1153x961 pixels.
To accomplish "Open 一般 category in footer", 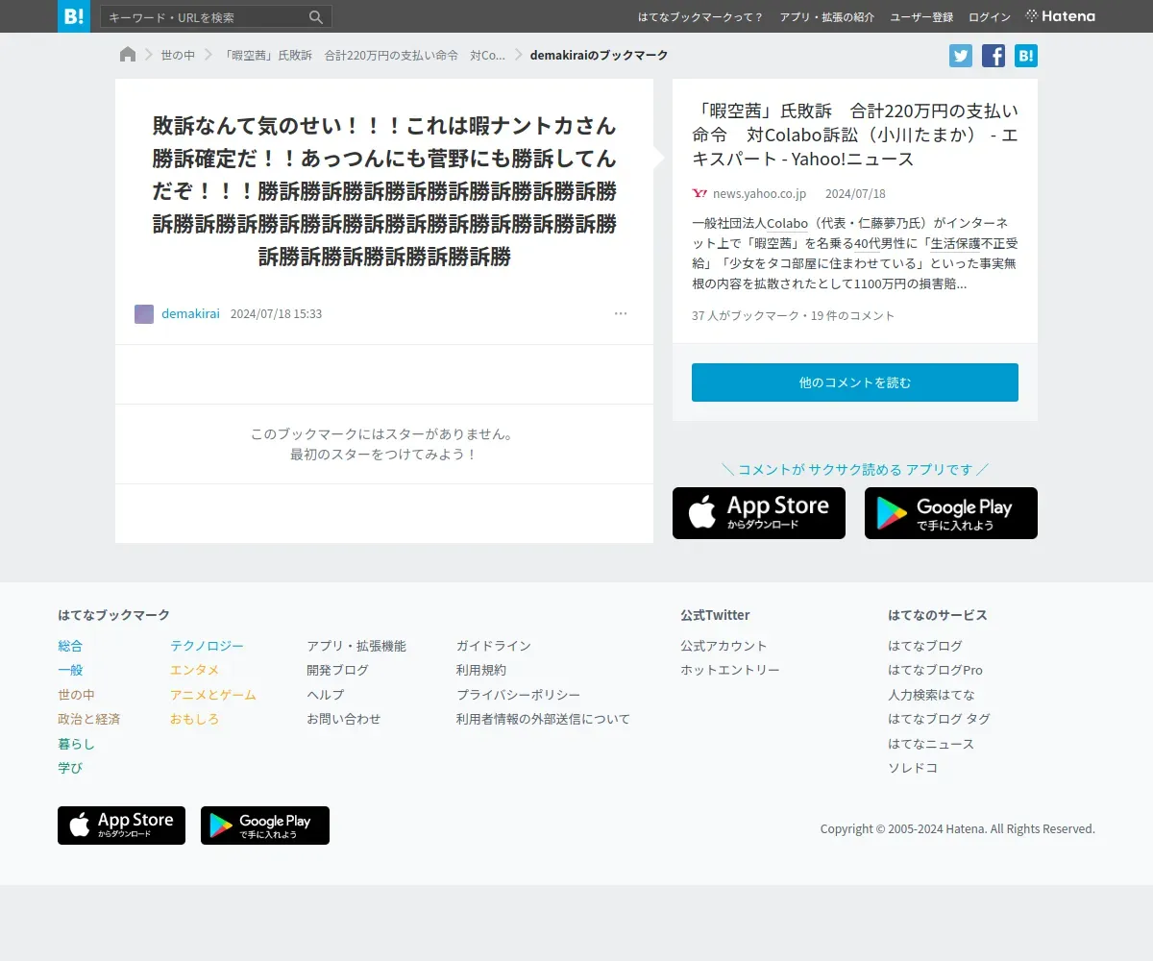I will [70, 670].
